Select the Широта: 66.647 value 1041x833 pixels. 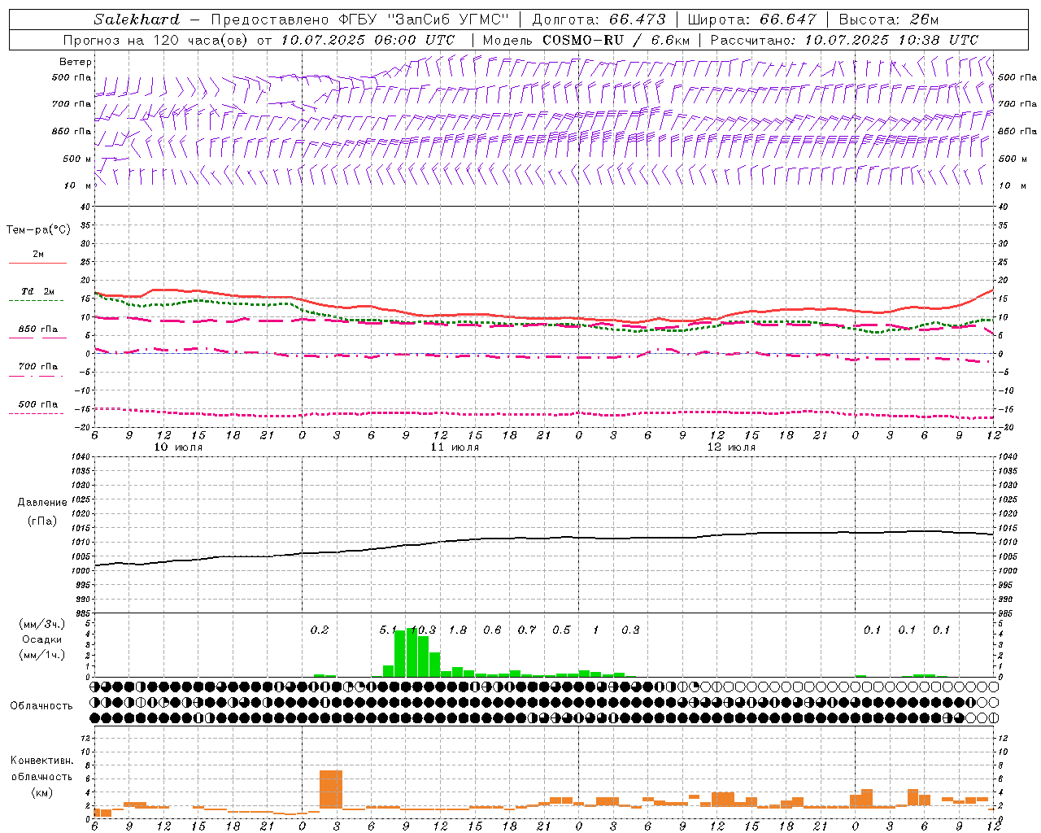pyautogui.click(x=751, y=20)
